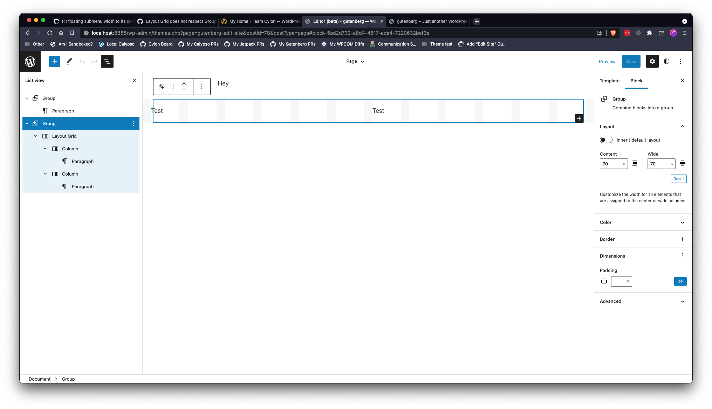
Task: Click the WordPress logo icon
Action: tap(30, 61)
